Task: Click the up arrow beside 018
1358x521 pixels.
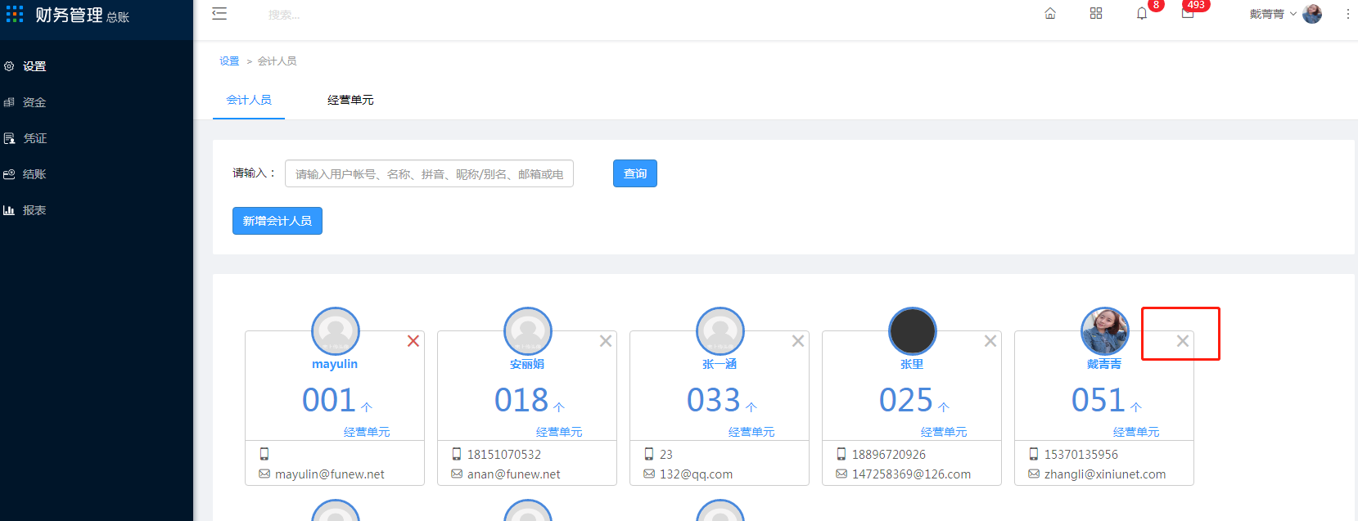Action: pos(559,406)
